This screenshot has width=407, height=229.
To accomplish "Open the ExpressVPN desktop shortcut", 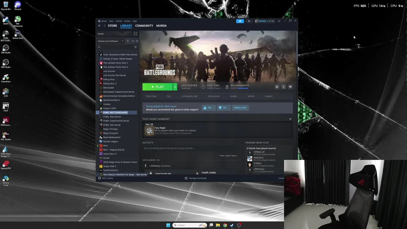I will pos(6,165).
